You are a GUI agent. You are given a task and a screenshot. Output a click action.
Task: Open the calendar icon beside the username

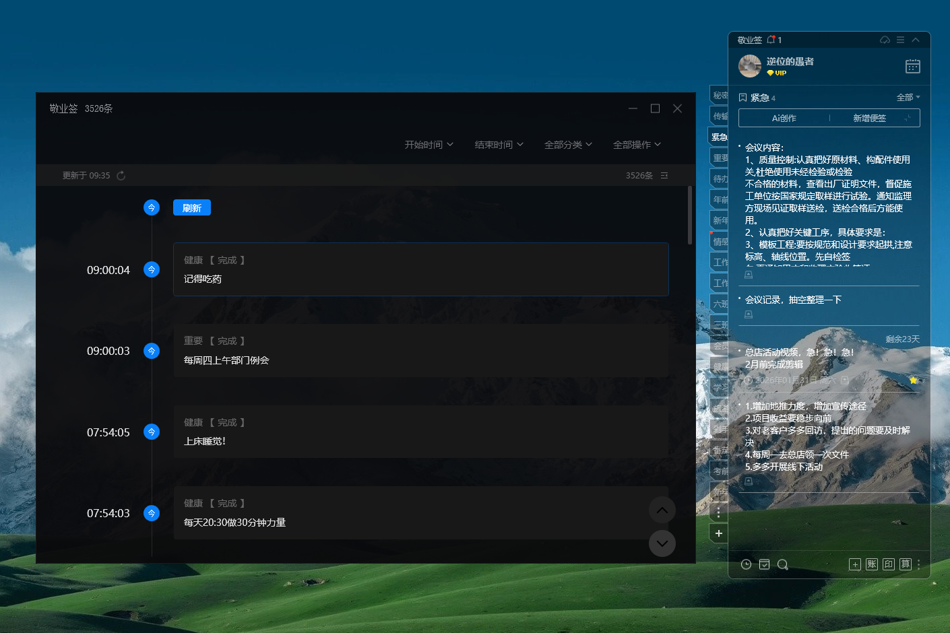[912, 66]
